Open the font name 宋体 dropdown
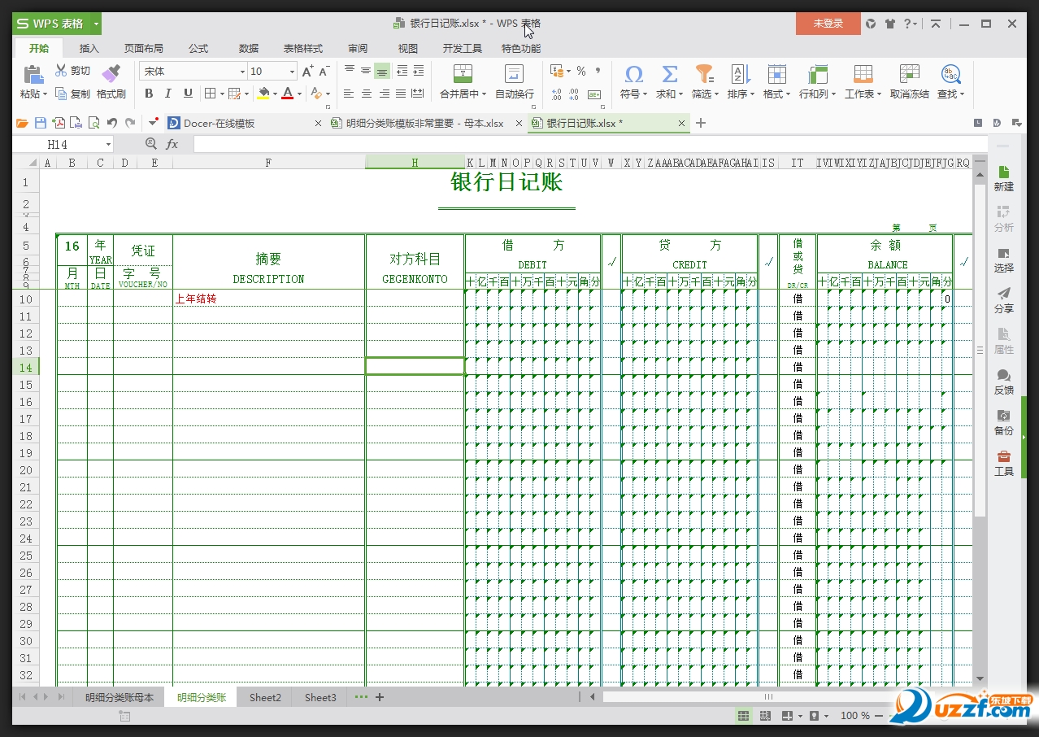1039x737 pixels. pyautogui.click(x=242, y=72)
